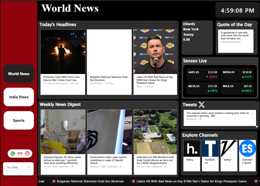Open the TechBullion channel logo

pos(210,148)
